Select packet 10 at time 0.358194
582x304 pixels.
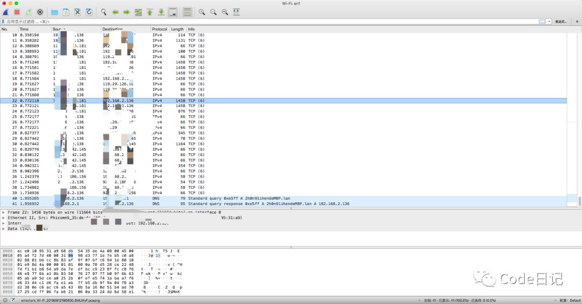click(283, 35)
